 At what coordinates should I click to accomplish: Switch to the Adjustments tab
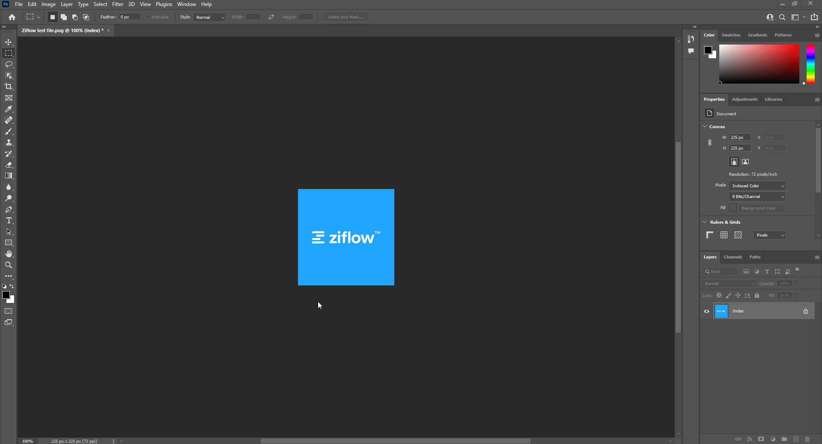tap(745, 99)
